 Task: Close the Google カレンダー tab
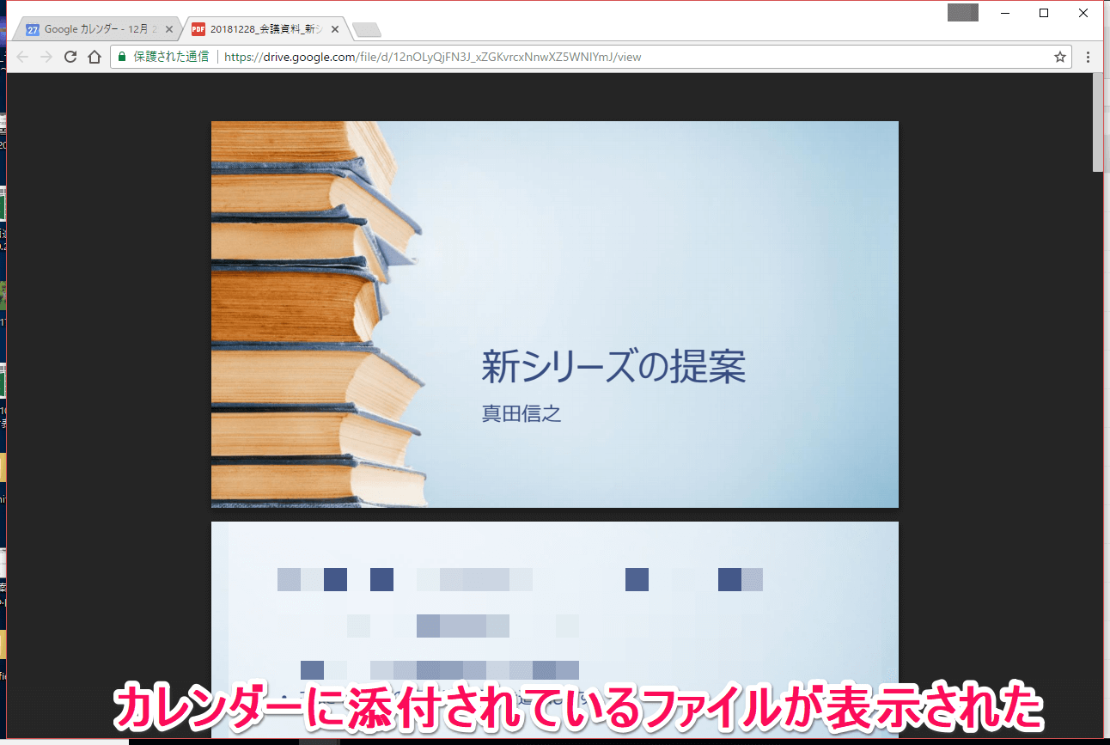[x=169, y=29]
